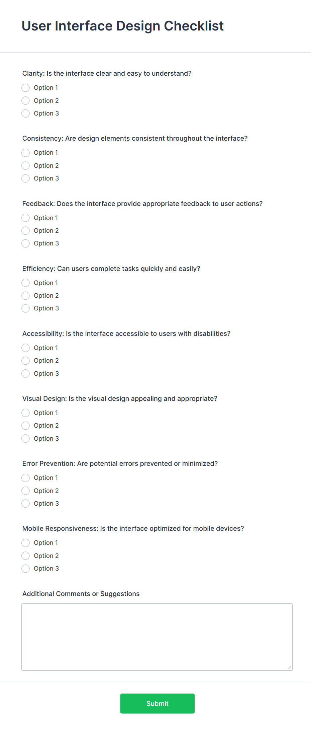Grab the comments box resize handle

289,667
